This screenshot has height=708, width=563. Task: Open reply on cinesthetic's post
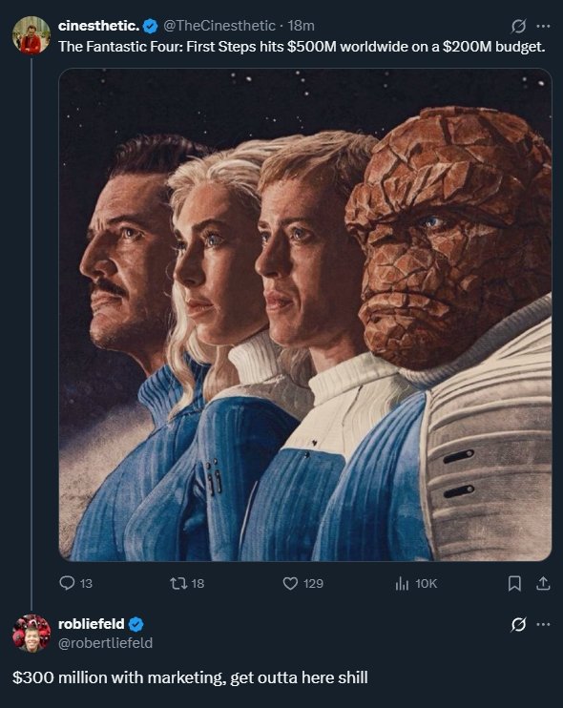coord(75,583)
